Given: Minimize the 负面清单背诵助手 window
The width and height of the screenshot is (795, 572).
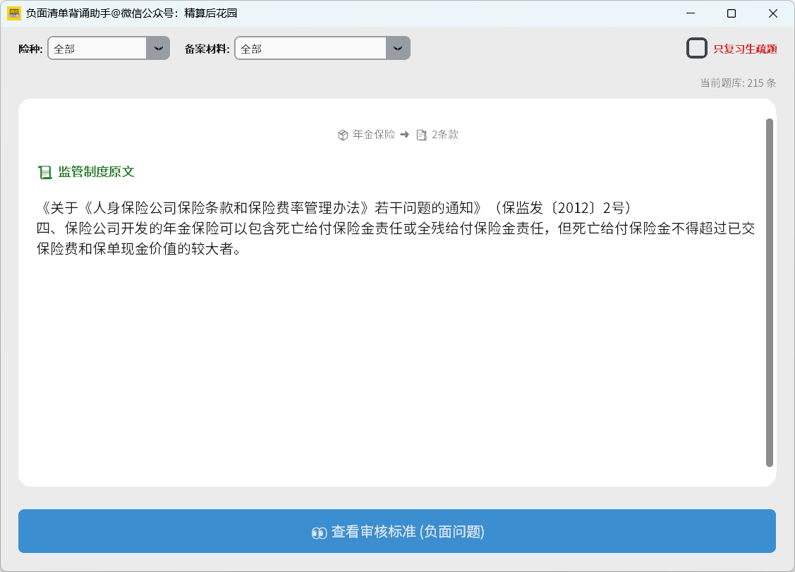Looking at the screenshot, I should 692,13.
